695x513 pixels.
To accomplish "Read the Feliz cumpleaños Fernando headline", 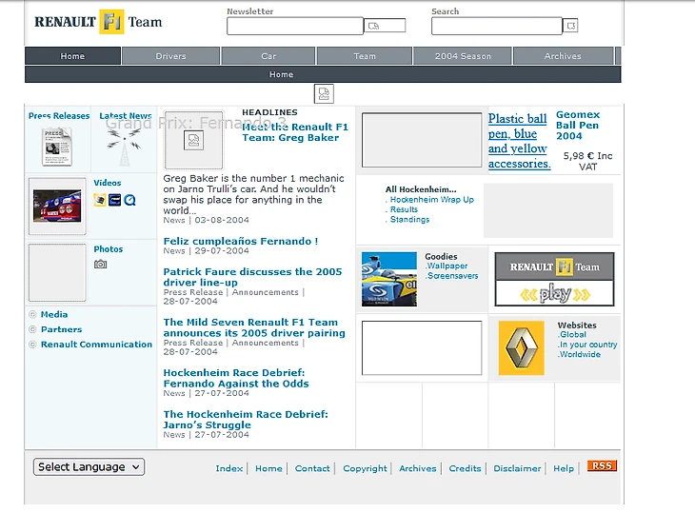I will [x=241, y=242].
